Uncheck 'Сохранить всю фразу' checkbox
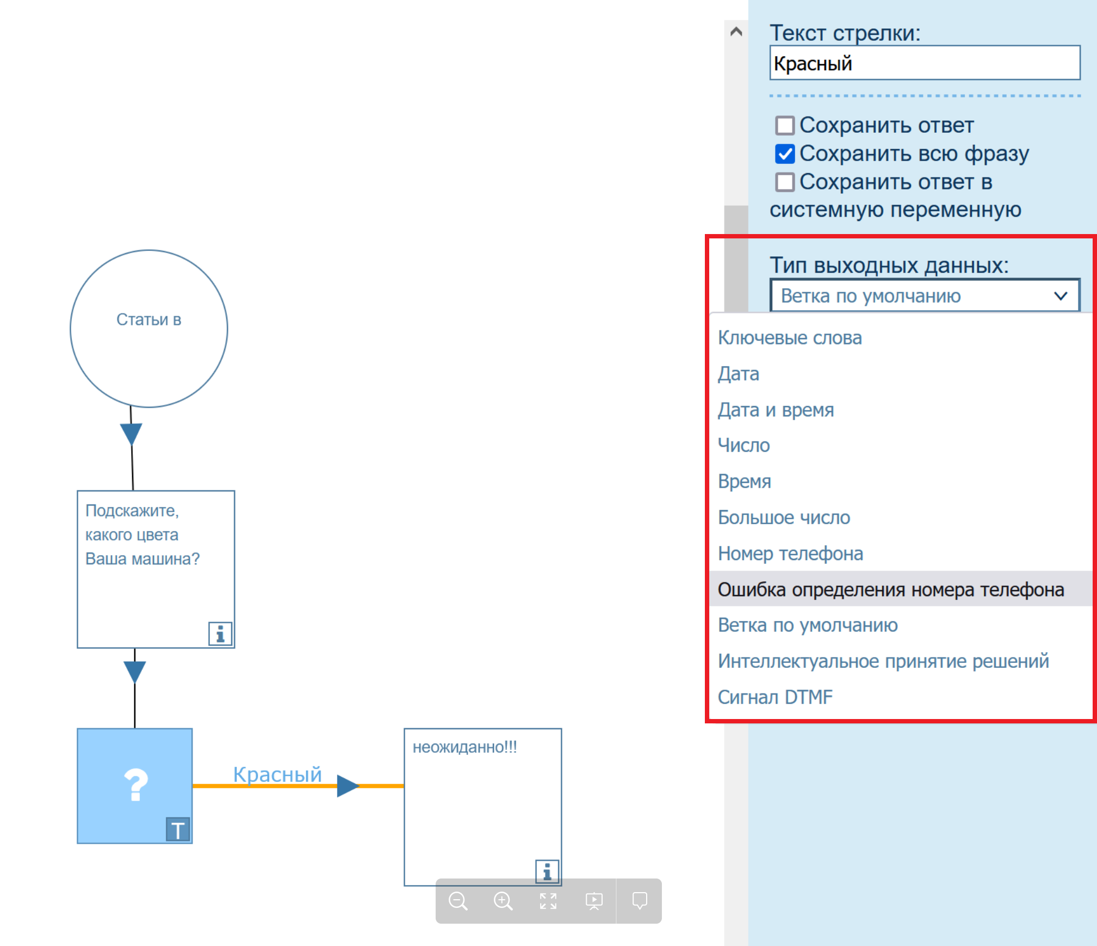 784,154
